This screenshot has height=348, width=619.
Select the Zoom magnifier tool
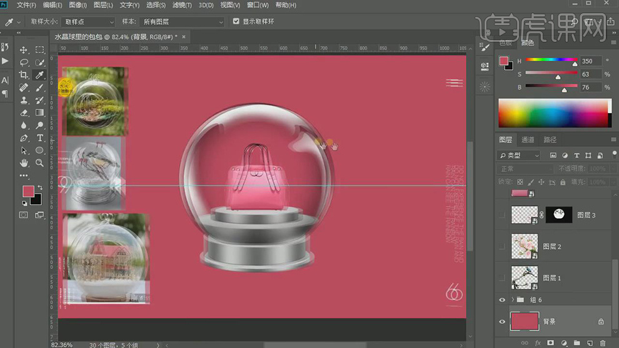pos(39,163)
